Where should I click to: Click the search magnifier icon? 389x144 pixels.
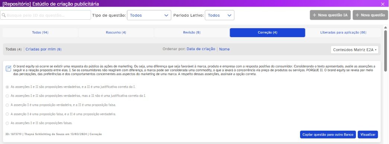click(4, 15)
